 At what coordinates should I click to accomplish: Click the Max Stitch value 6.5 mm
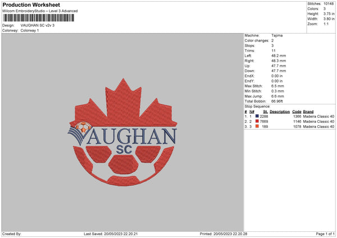277,86
